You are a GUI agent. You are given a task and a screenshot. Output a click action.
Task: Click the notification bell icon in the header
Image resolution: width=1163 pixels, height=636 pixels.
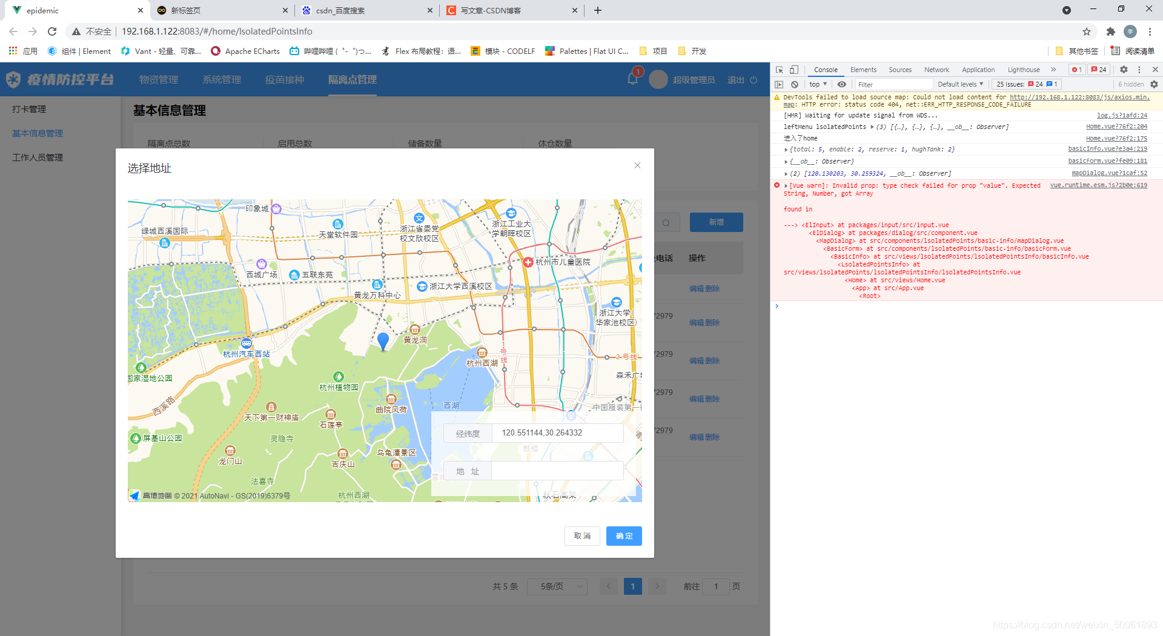(x=632, y=79)
